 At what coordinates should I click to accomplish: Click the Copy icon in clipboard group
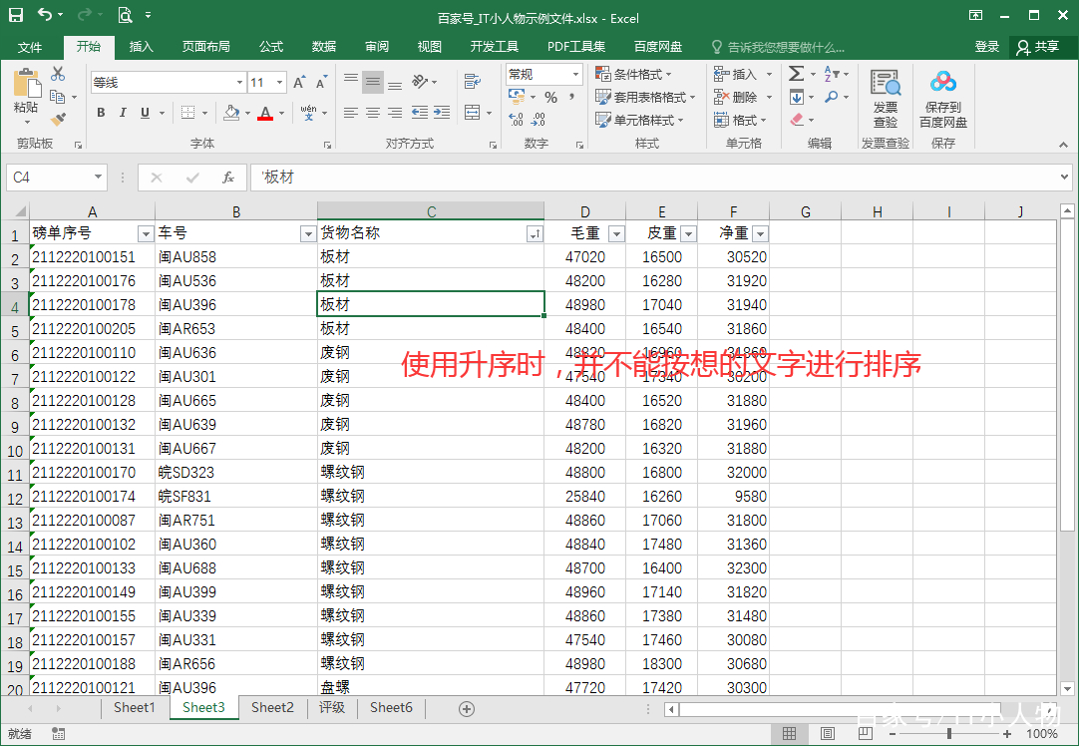point(58,97)
